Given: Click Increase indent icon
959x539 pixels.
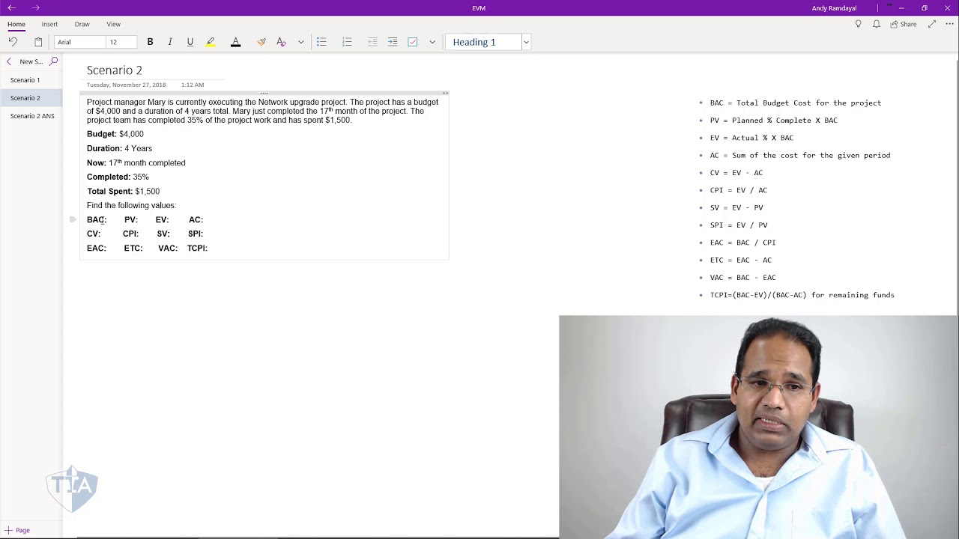Looking at the screenshot, I should pyautogui.click(x=393, y=42).
